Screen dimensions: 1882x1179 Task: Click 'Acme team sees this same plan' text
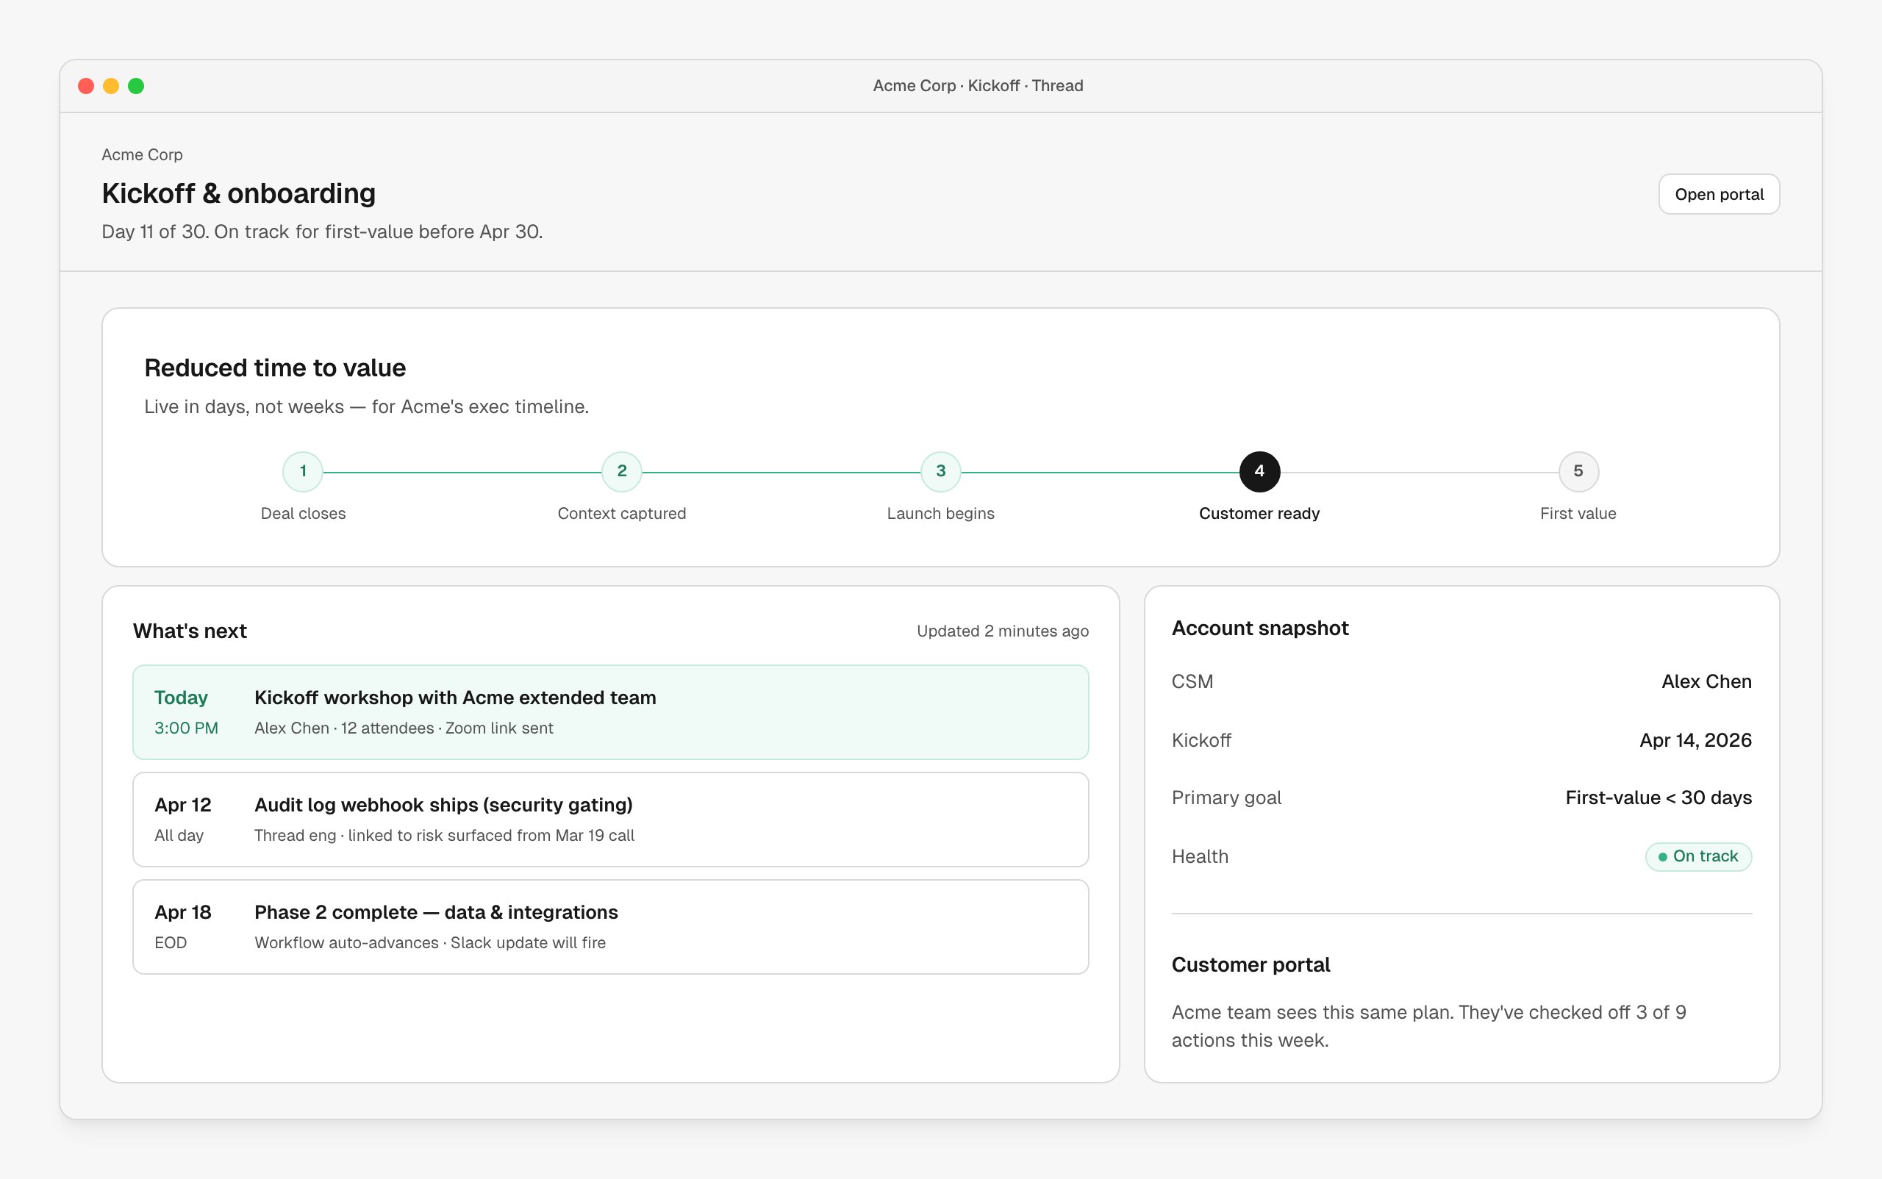(x=1428, y=1026)
